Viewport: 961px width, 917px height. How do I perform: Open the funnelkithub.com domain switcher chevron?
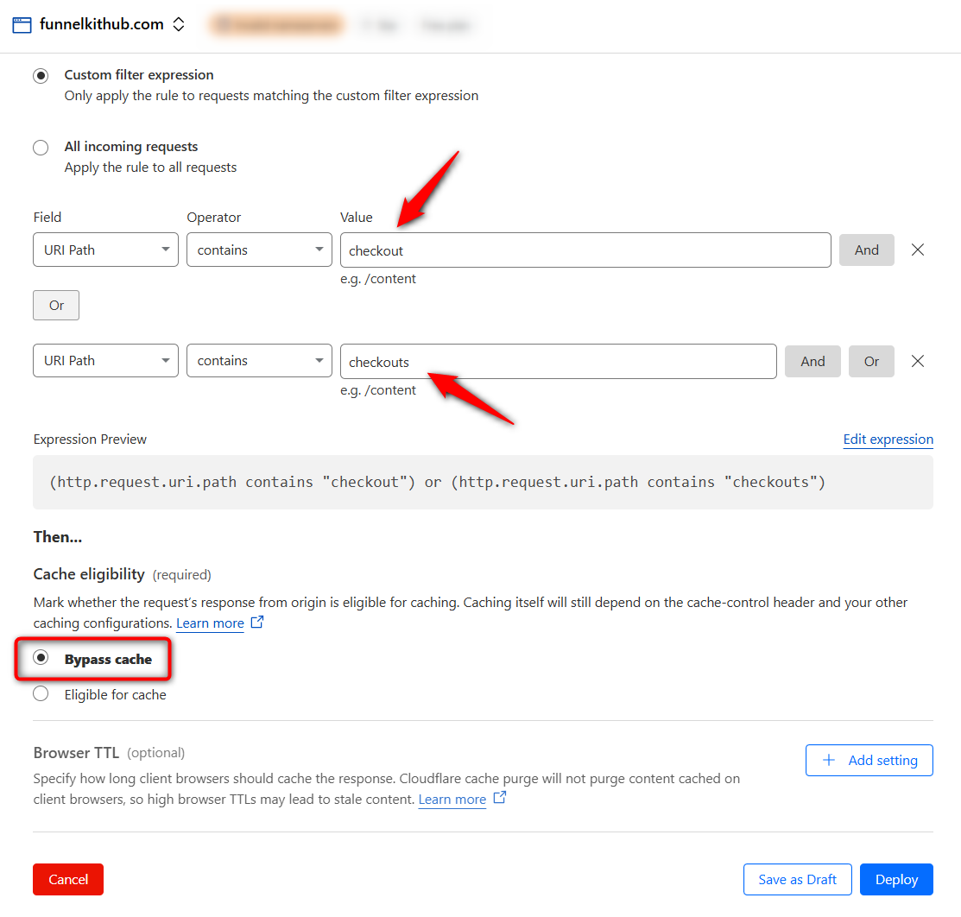click(179, 25)
